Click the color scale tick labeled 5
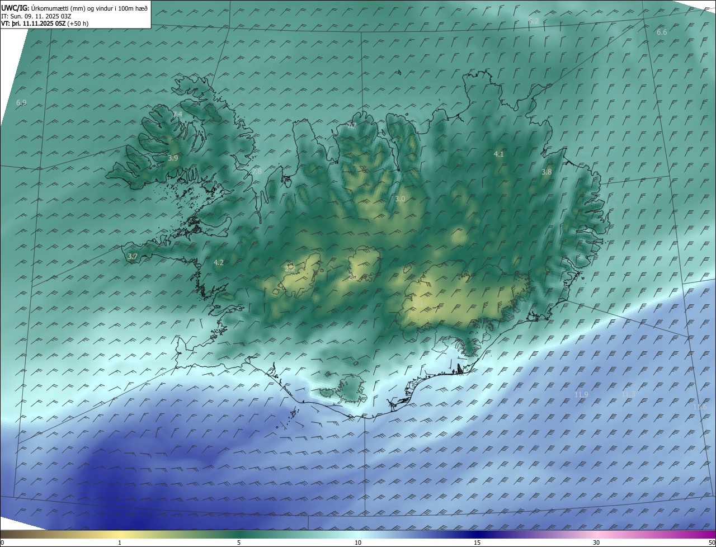 [x=239, y=543]
